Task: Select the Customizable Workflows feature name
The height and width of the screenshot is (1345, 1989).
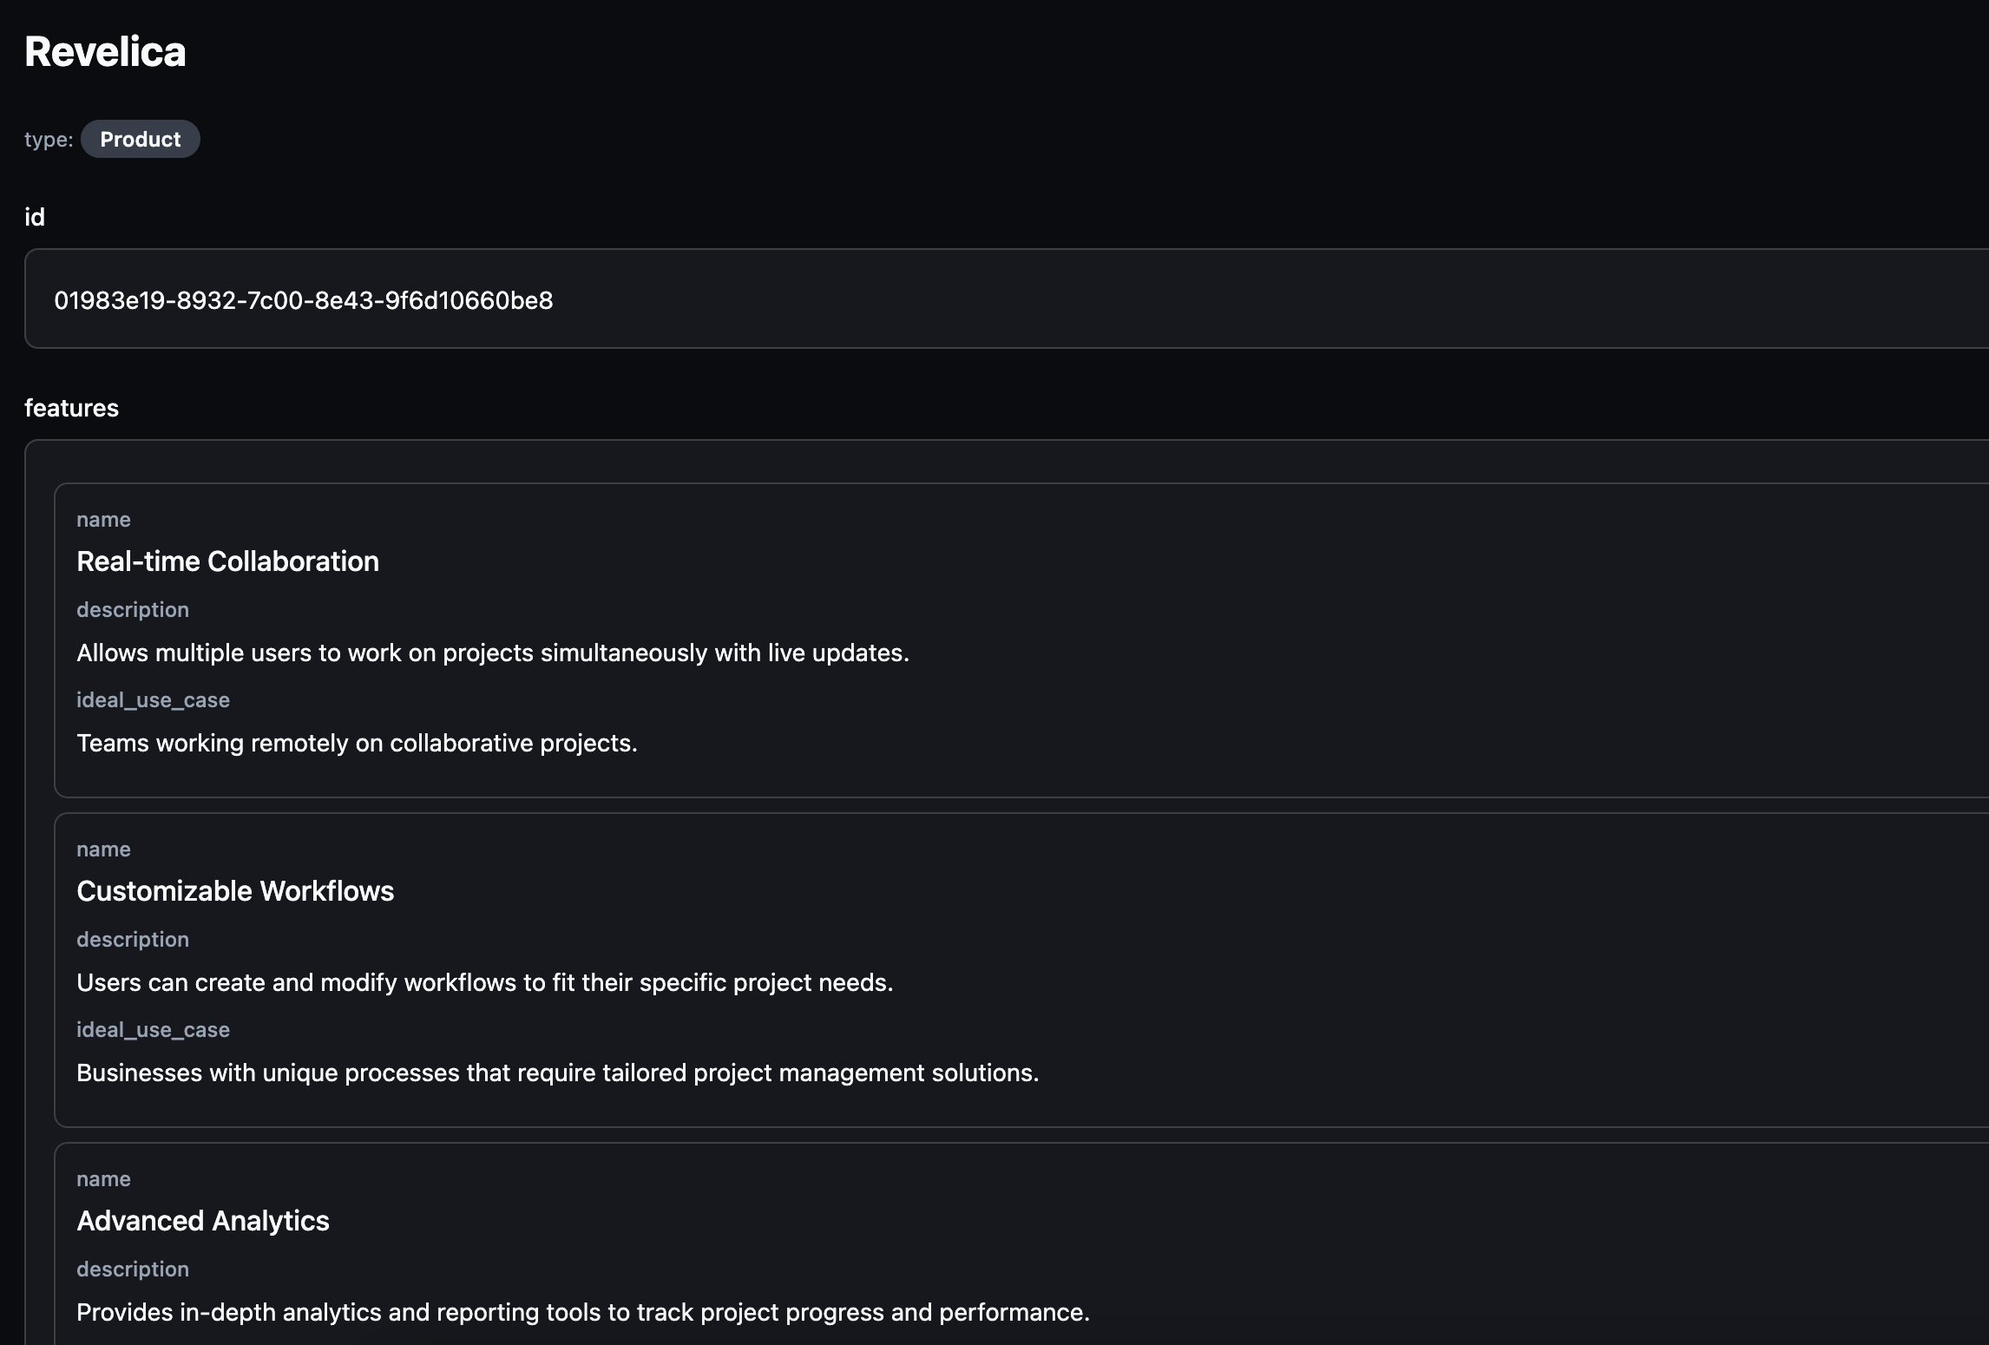Action: [235, 891]
